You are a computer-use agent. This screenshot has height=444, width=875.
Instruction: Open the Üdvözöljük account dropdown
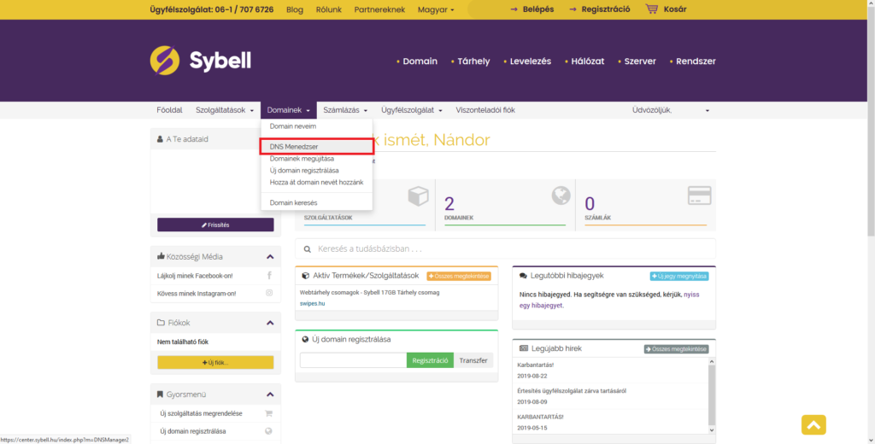click(x=670, y=110)
